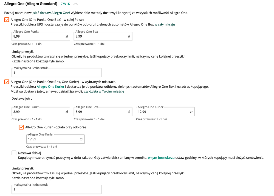
Task: Click the ZWIŃ collapse label
Action: point(66,4)
